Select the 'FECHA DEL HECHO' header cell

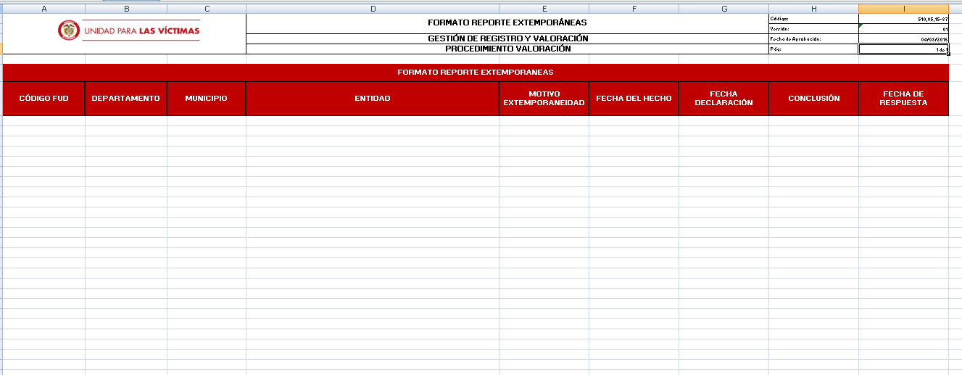click(x=634, y=99)
